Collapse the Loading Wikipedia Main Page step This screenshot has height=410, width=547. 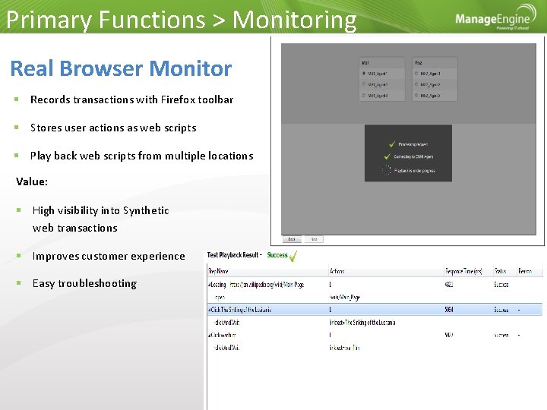(210, 285)
